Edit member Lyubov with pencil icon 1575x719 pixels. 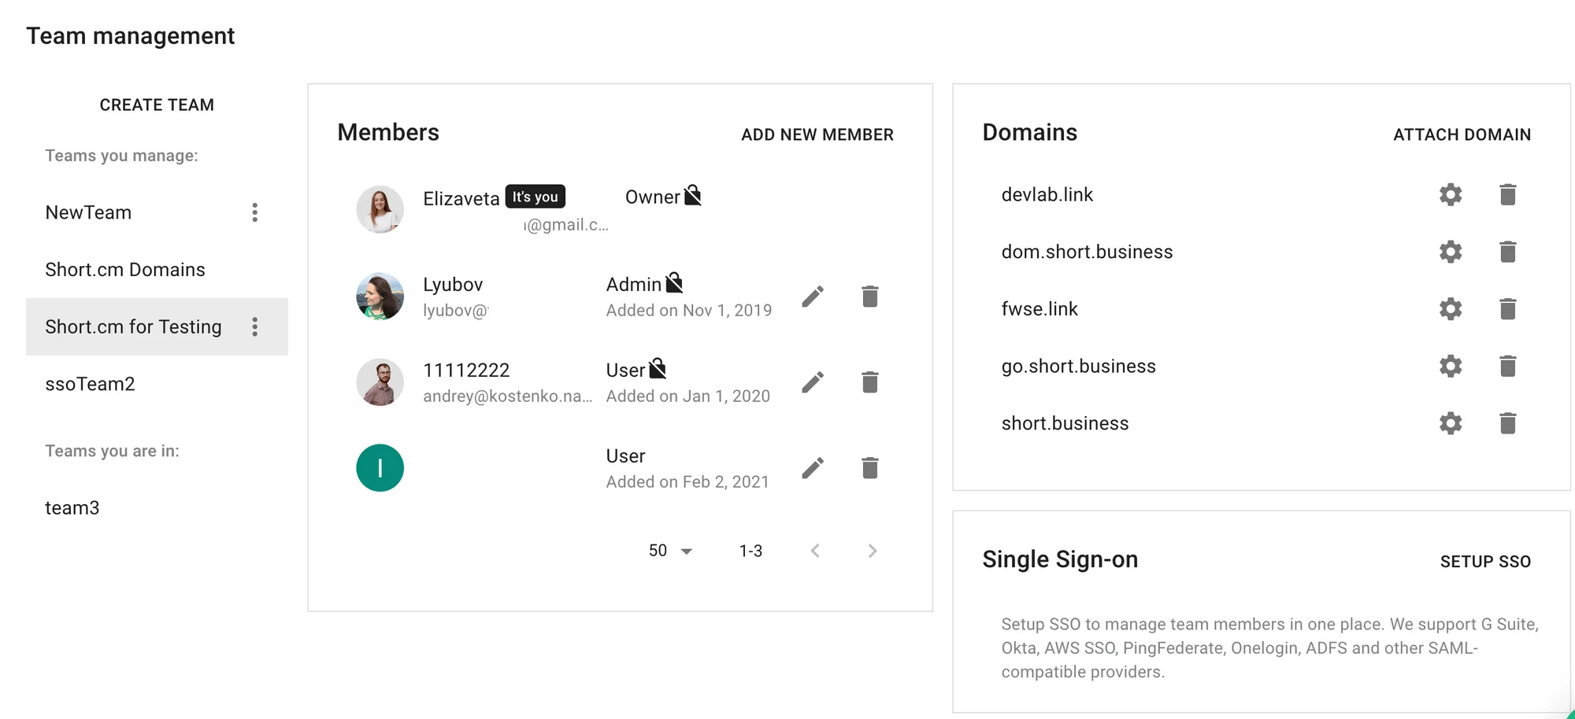click(813, 297)
